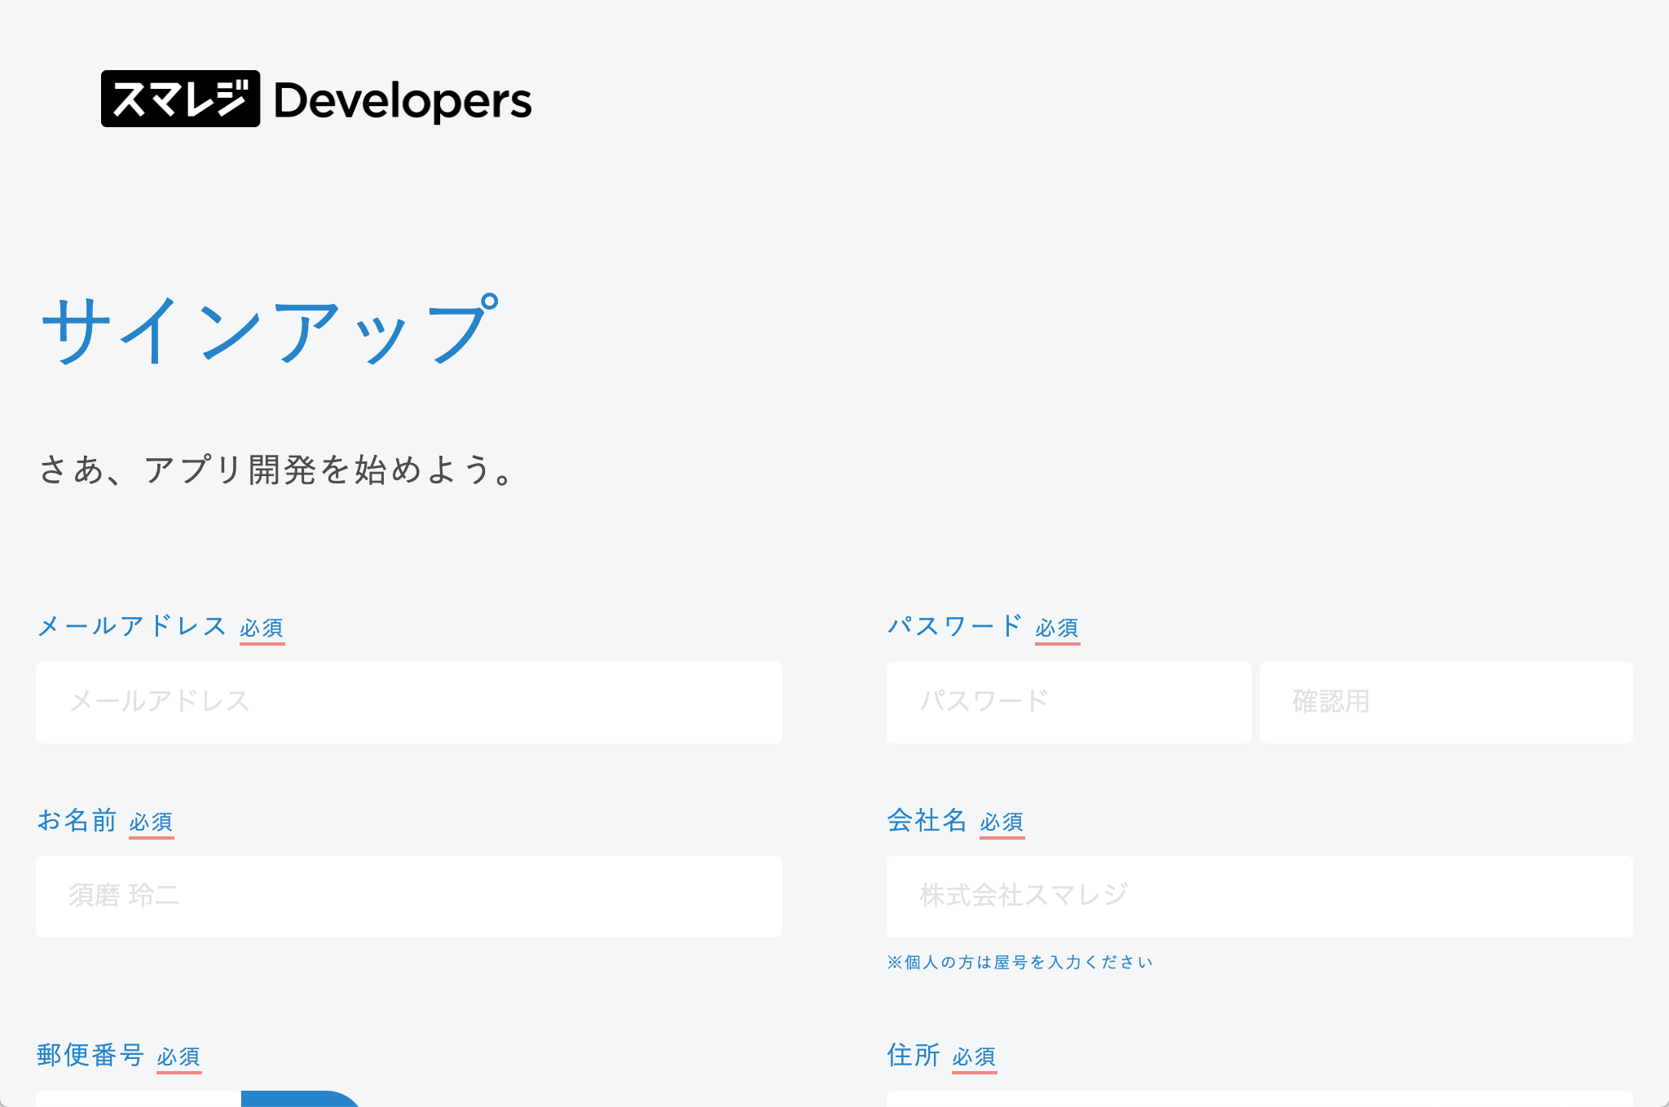Image resolution: width=1669 pixels, height=1107 pixels.
Task: Click 必須 mark beside 会社名
Action: 1002,823
